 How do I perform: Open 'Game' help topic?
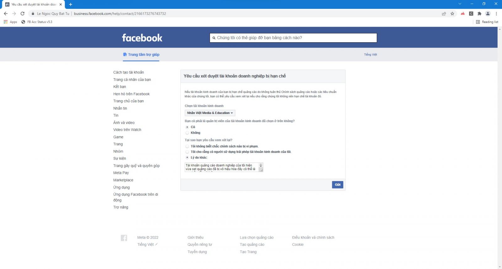[118, 137]
